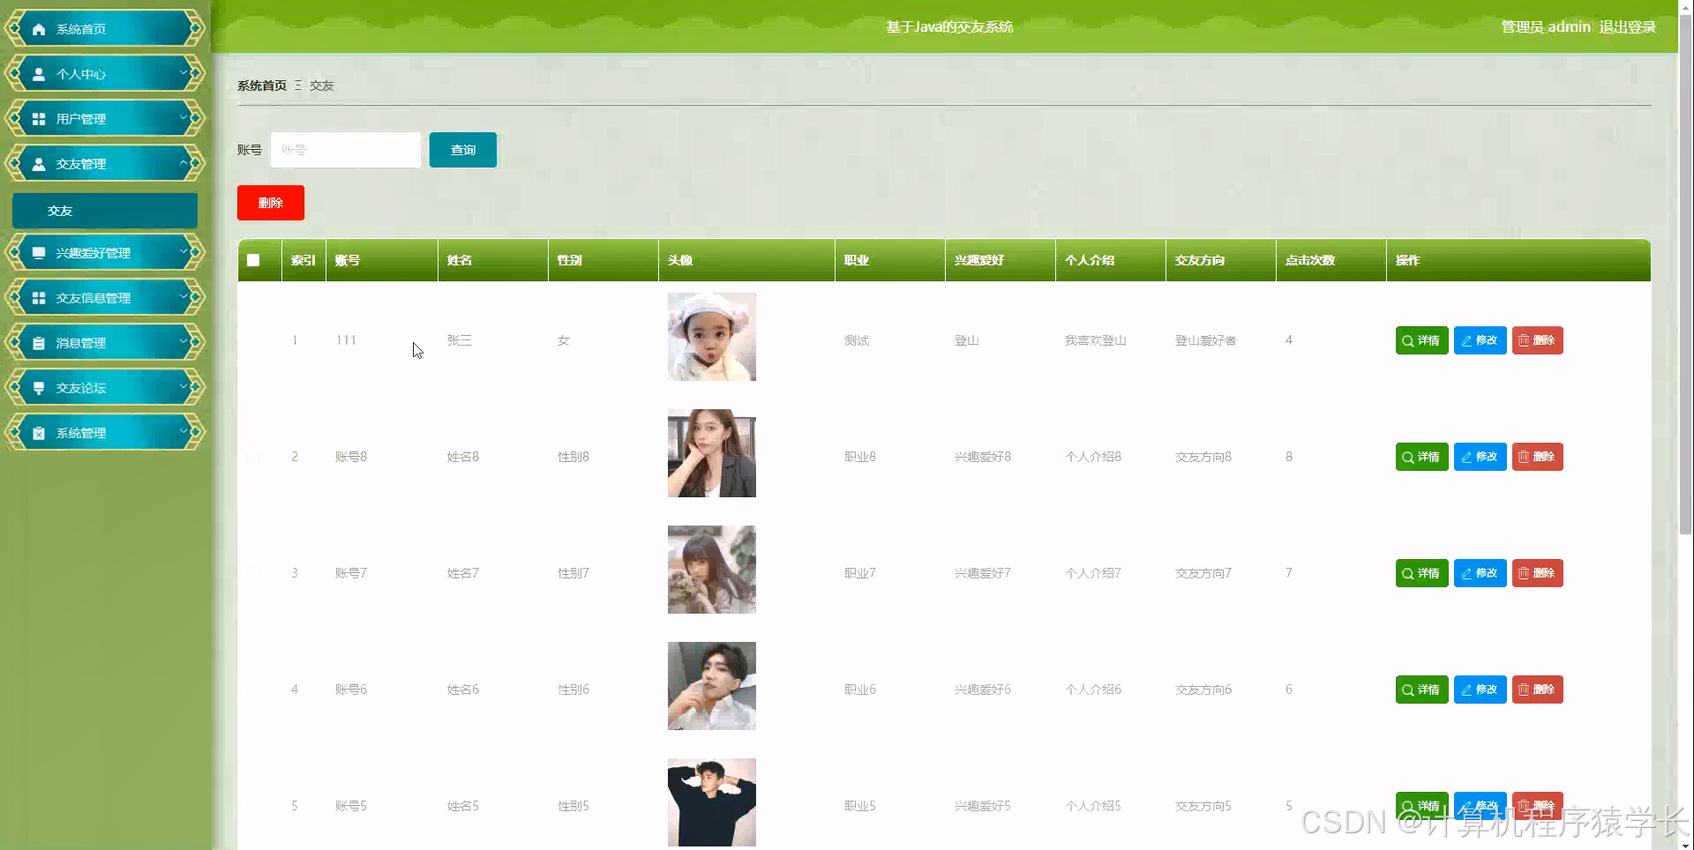Click 修改 for 账号8
This screenshot has height=850, width=1694.
1480,457
